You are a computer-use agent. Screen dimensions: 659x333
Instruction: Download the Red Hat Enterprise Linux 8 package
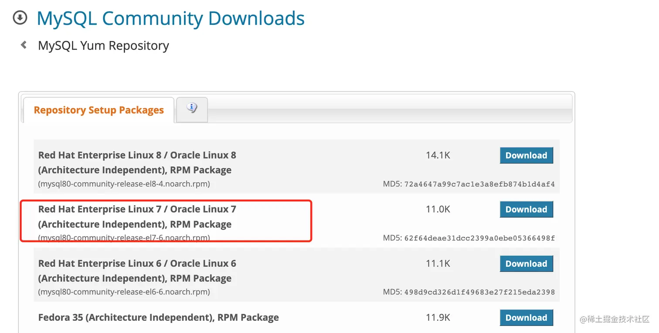[x=526, y=156]
